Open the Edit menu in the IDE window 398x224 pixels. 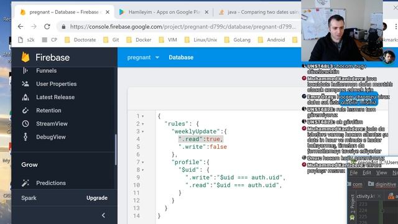point(367,173)
